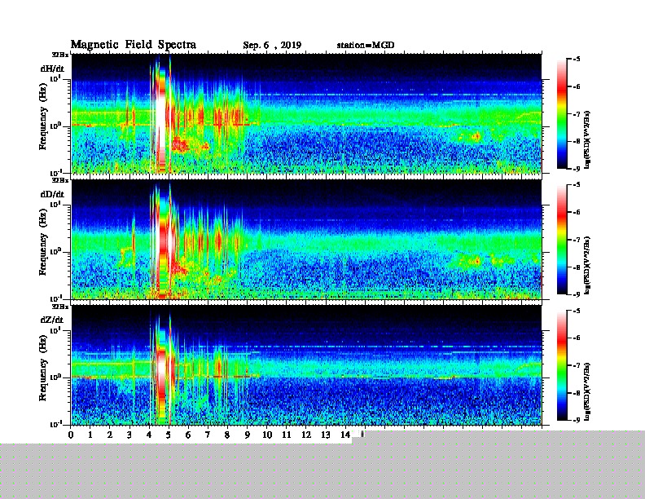
Task: Click the date text "Sep. 6, 2019"
Action: click(272, 46)
